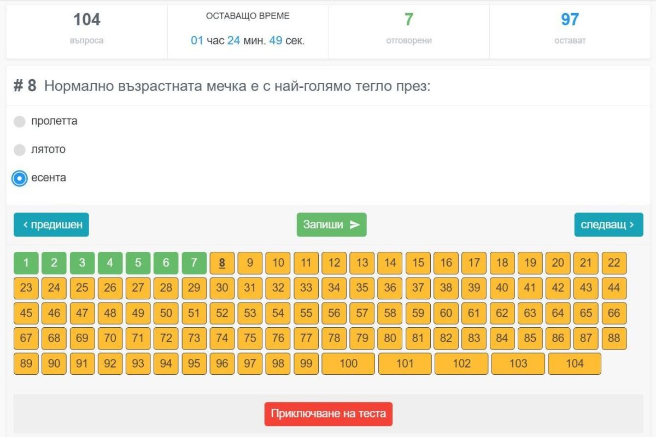Jump to answered question 1
656x437 pixels.
(26, 263)
